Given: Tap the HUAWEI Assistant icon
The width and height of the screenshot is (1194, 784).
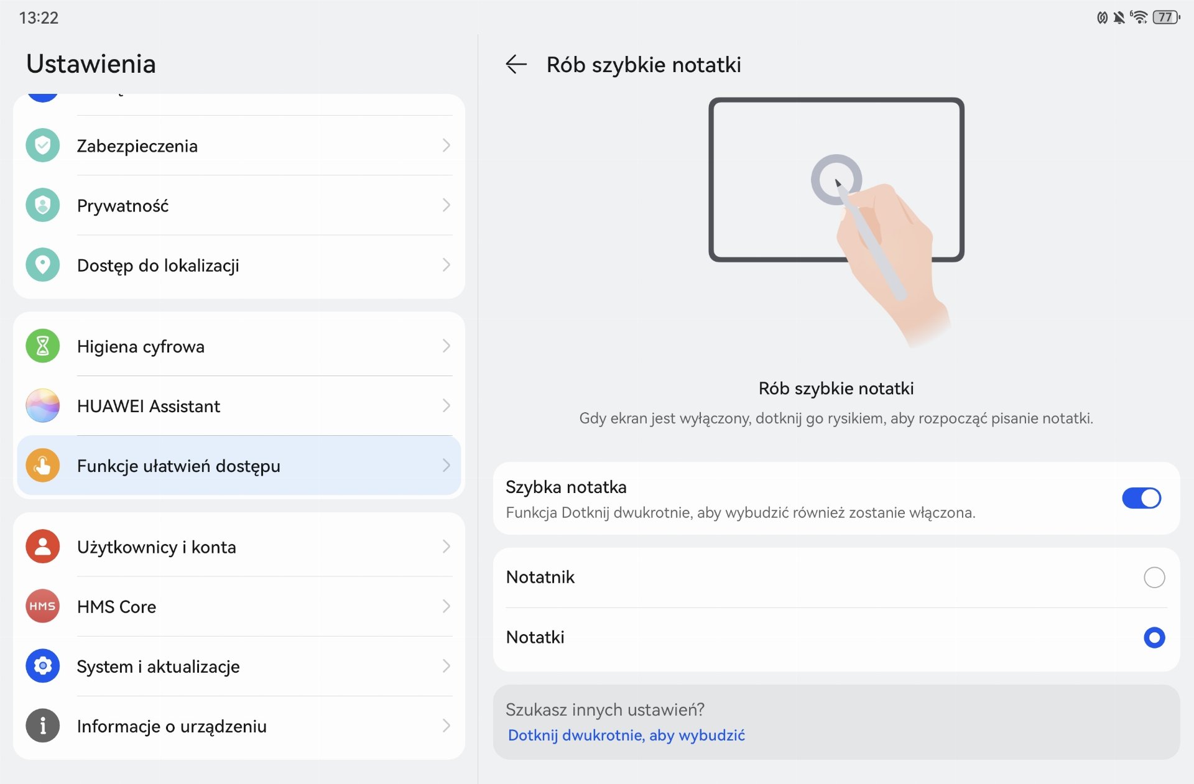Looking at the screenshot, I should tap(42, 405).
